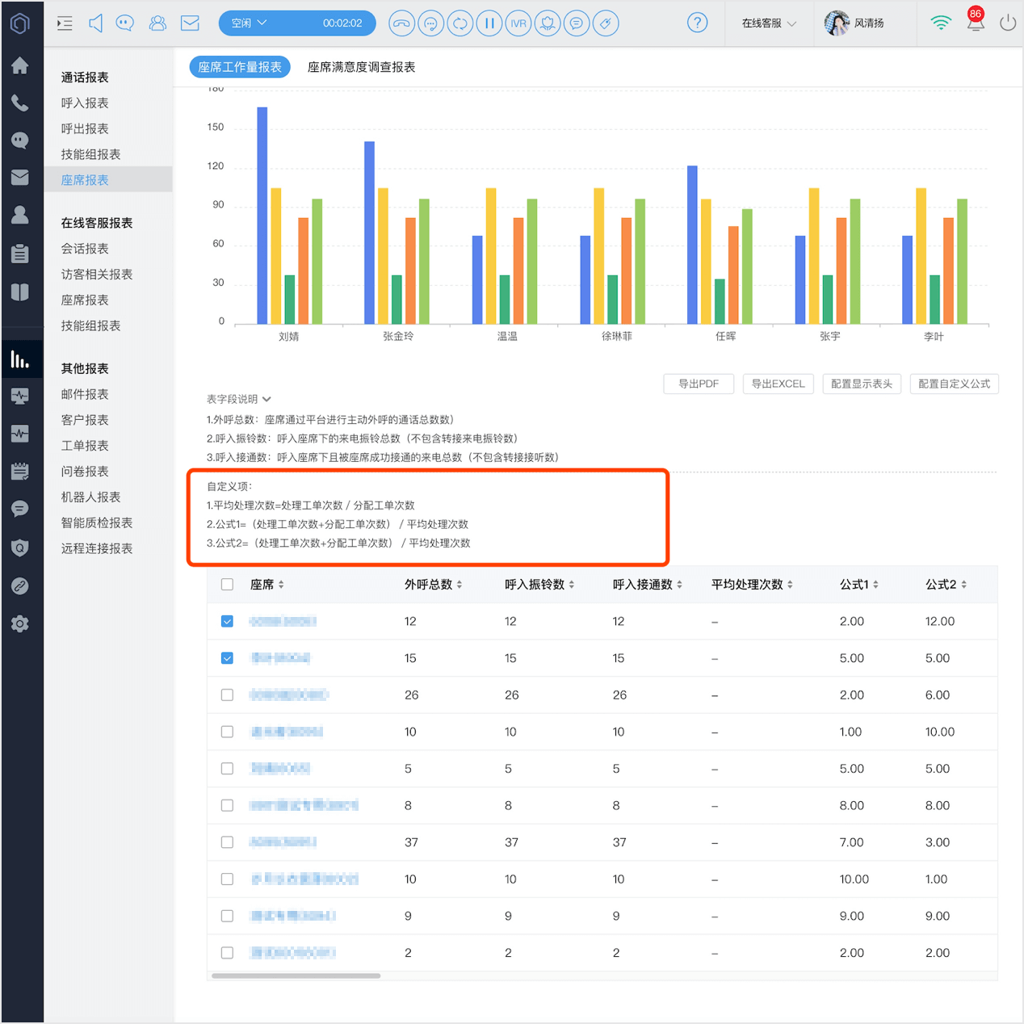1024x1024 pixels.
Task: Open the speech bubble message sidebar icon
Action: (x=20, y=509)
